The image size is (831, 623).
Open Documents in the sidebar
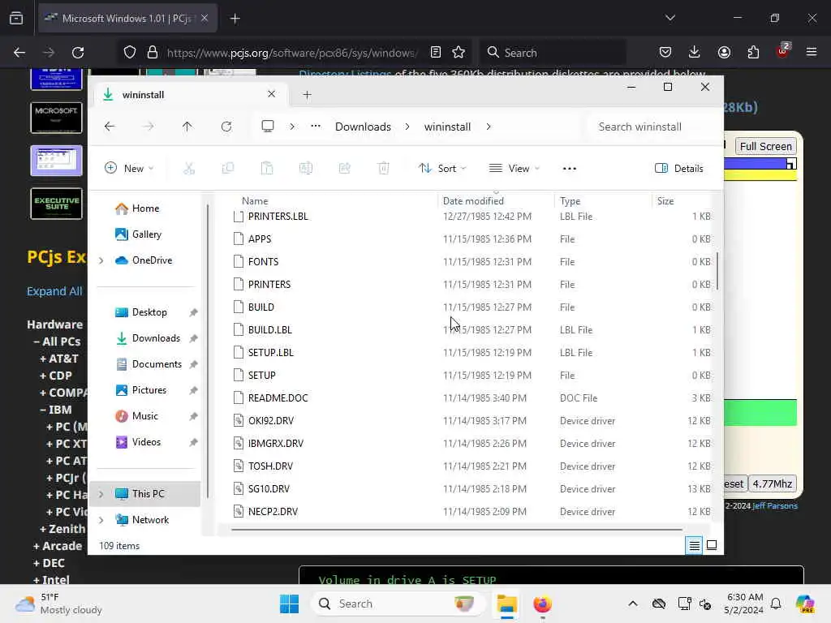pyautogui.click(x=157, y=364)
